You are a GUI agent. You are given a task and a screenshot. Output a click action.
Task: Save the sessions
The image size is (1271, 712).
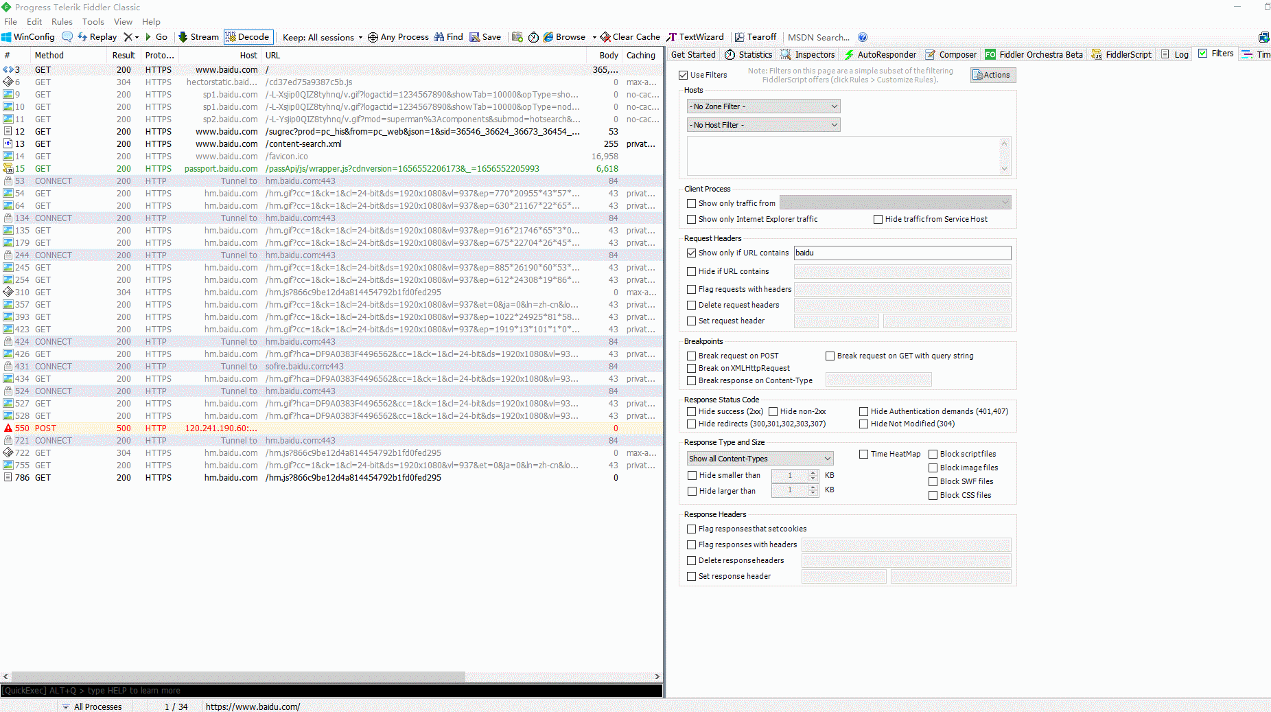pos(485,37)
